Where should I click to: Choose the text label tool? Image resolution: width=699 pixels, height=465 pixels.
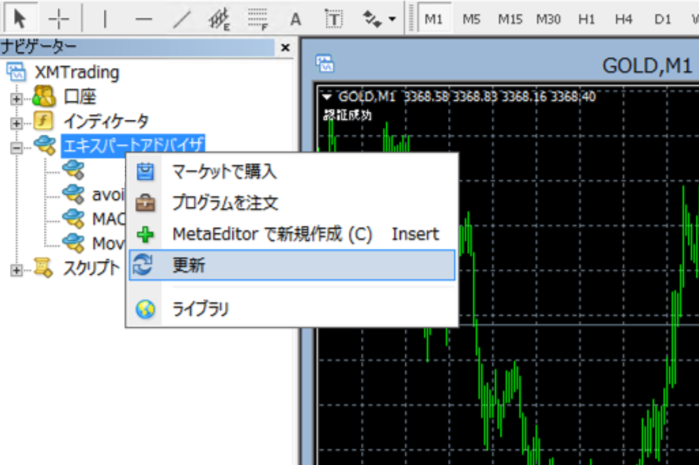point(334,19)
